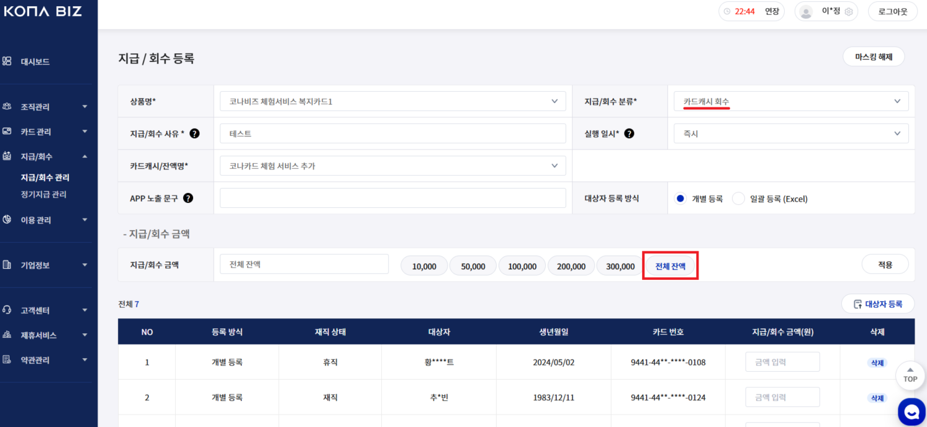This screenshot has width=927, height=427.
Task: Click the 적용 button
Action: (x=885, y=264)
